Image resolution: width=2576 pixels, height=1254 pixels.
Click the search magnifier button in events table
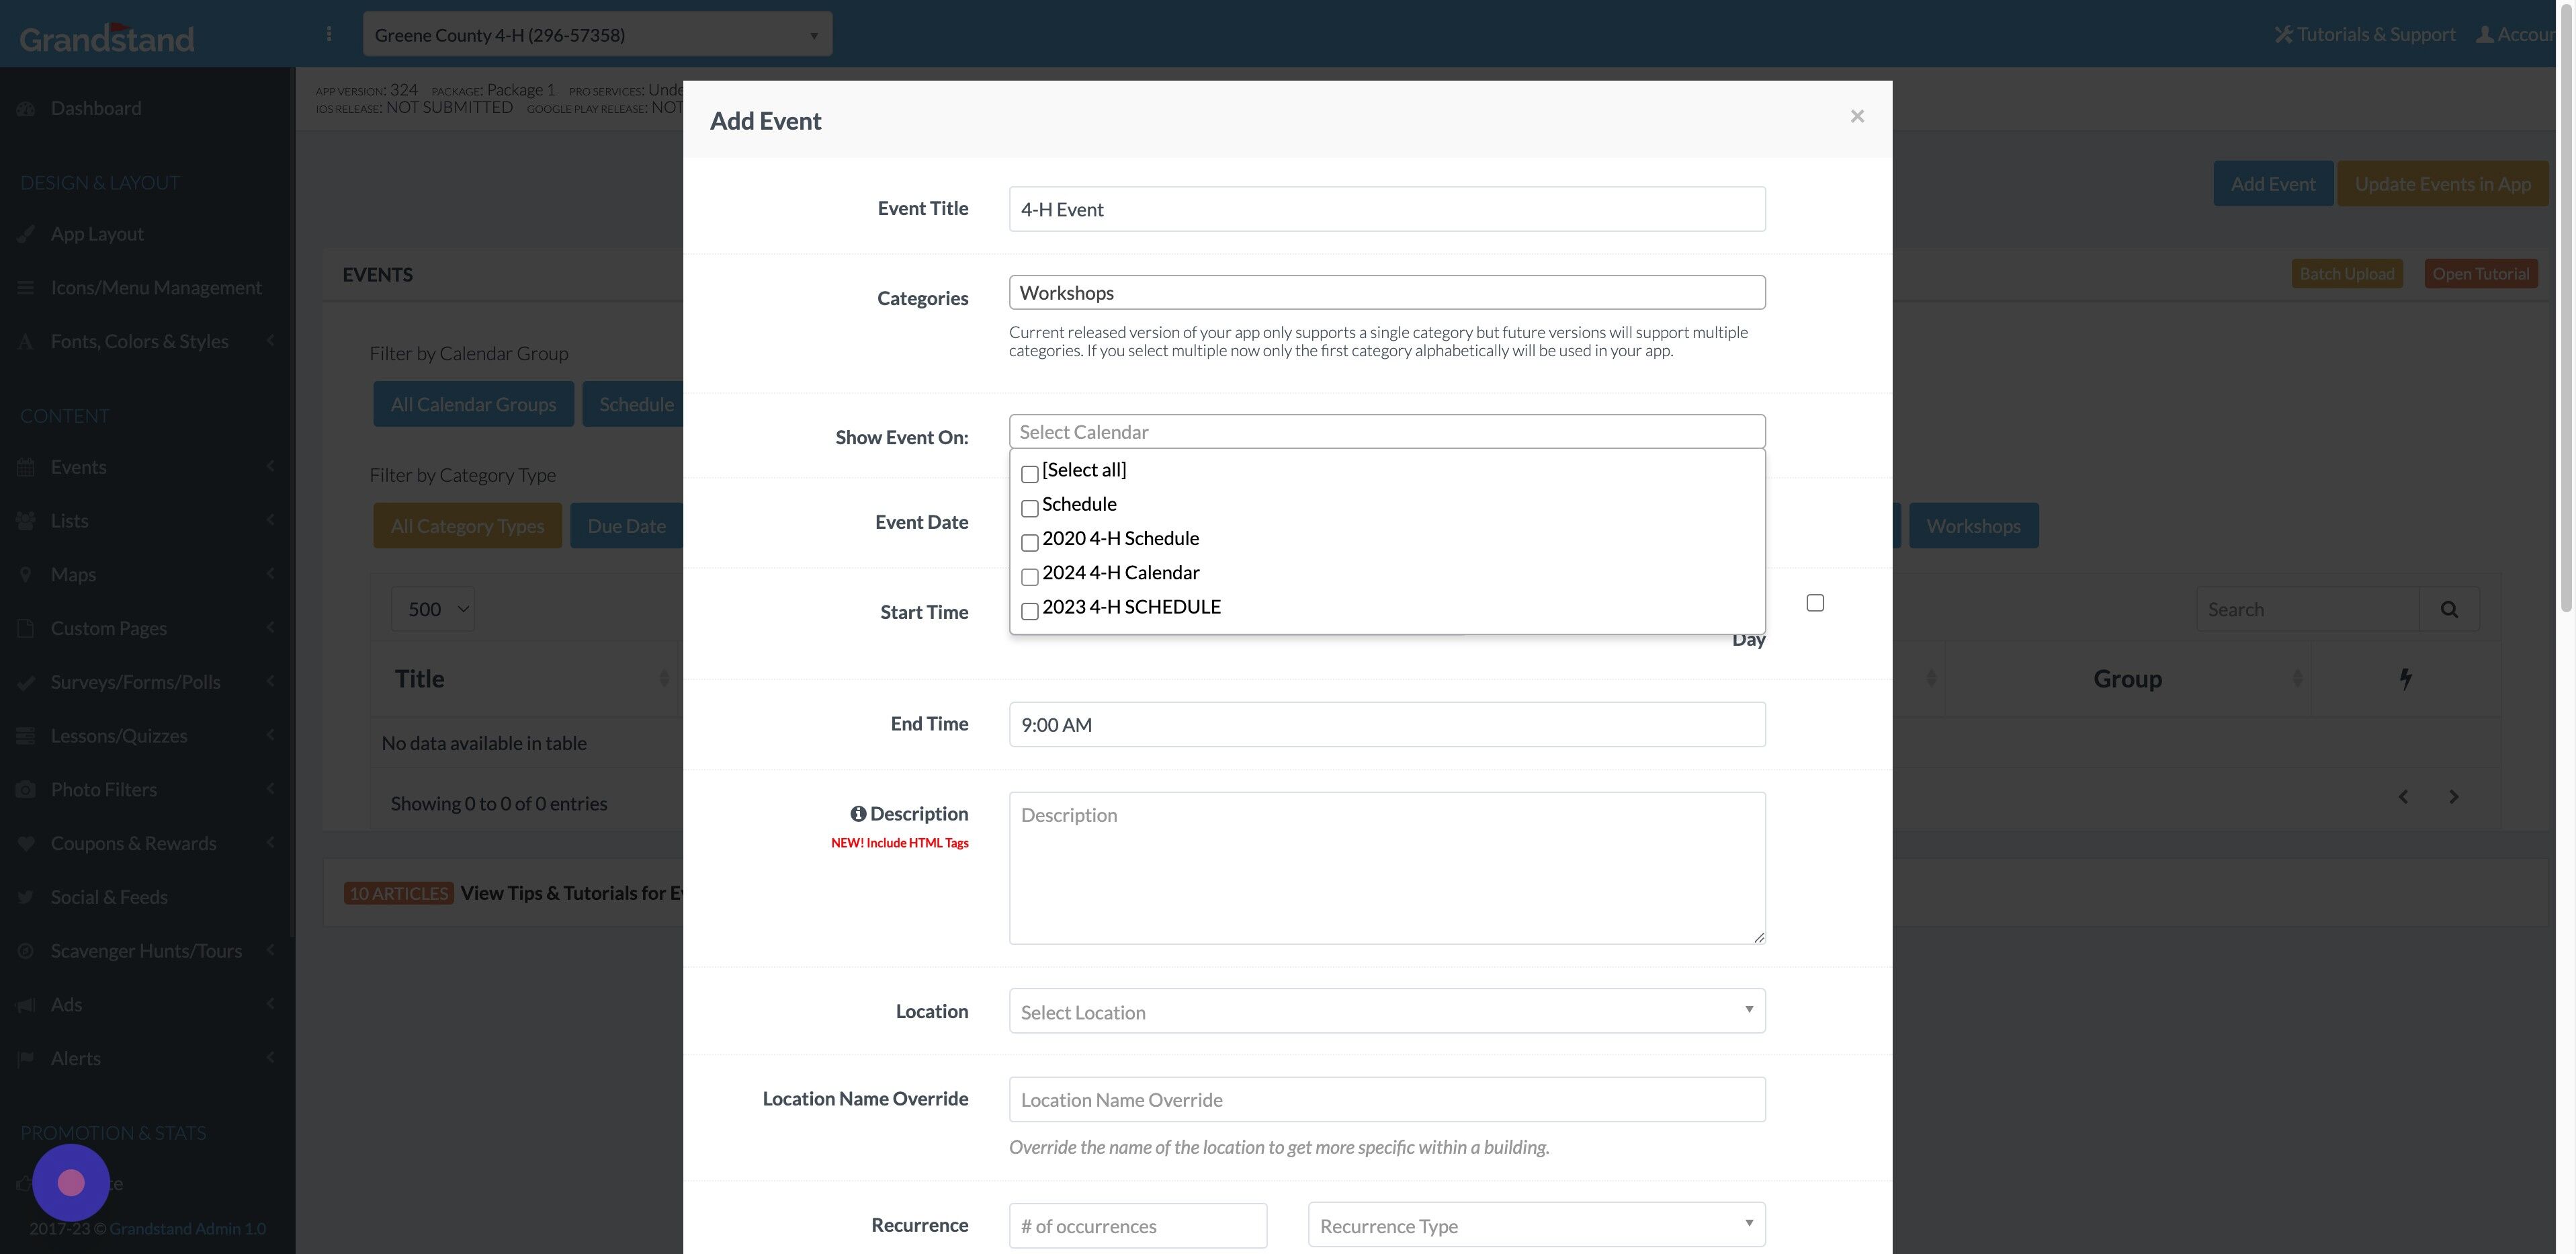2449,609
